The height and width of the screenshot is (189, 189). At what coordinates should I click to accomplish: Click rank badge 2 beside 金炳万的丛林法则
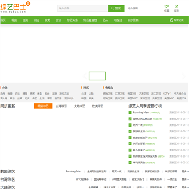(130, 119)
